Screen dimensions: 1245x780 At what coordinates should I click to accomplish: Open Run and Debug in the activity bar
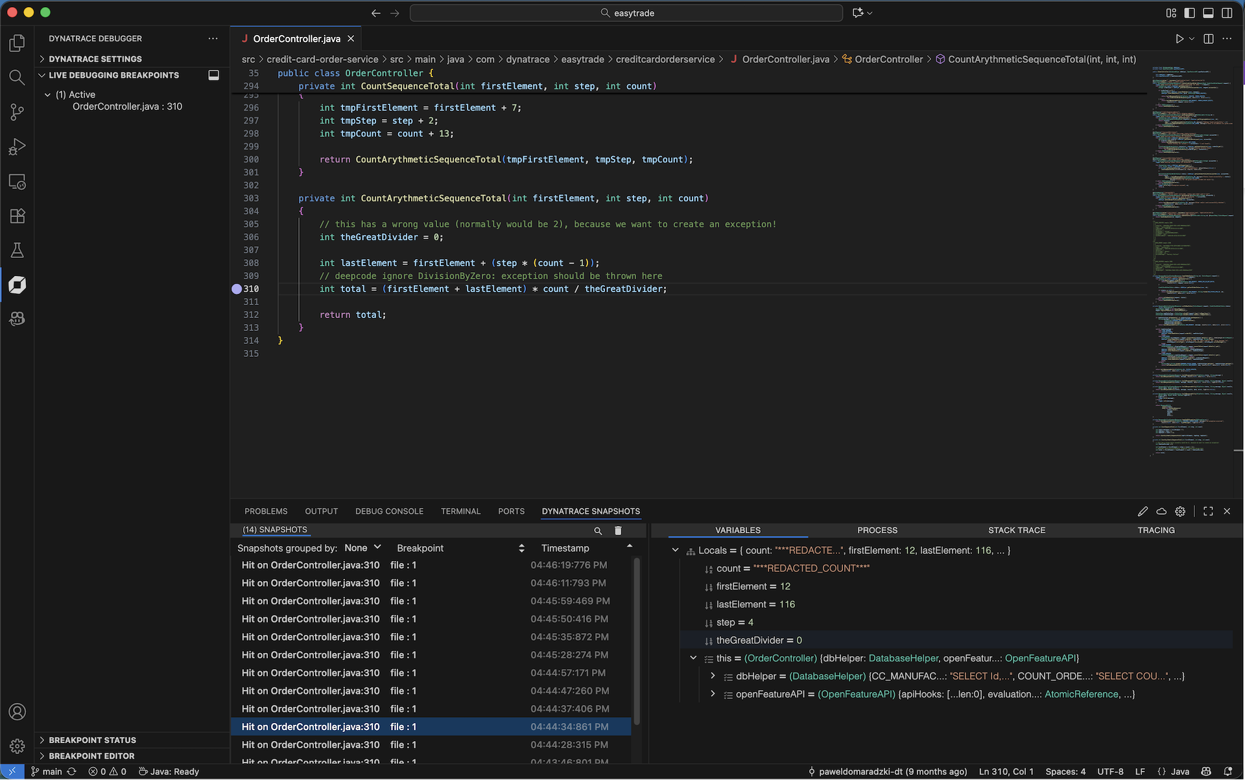point(17,146)
